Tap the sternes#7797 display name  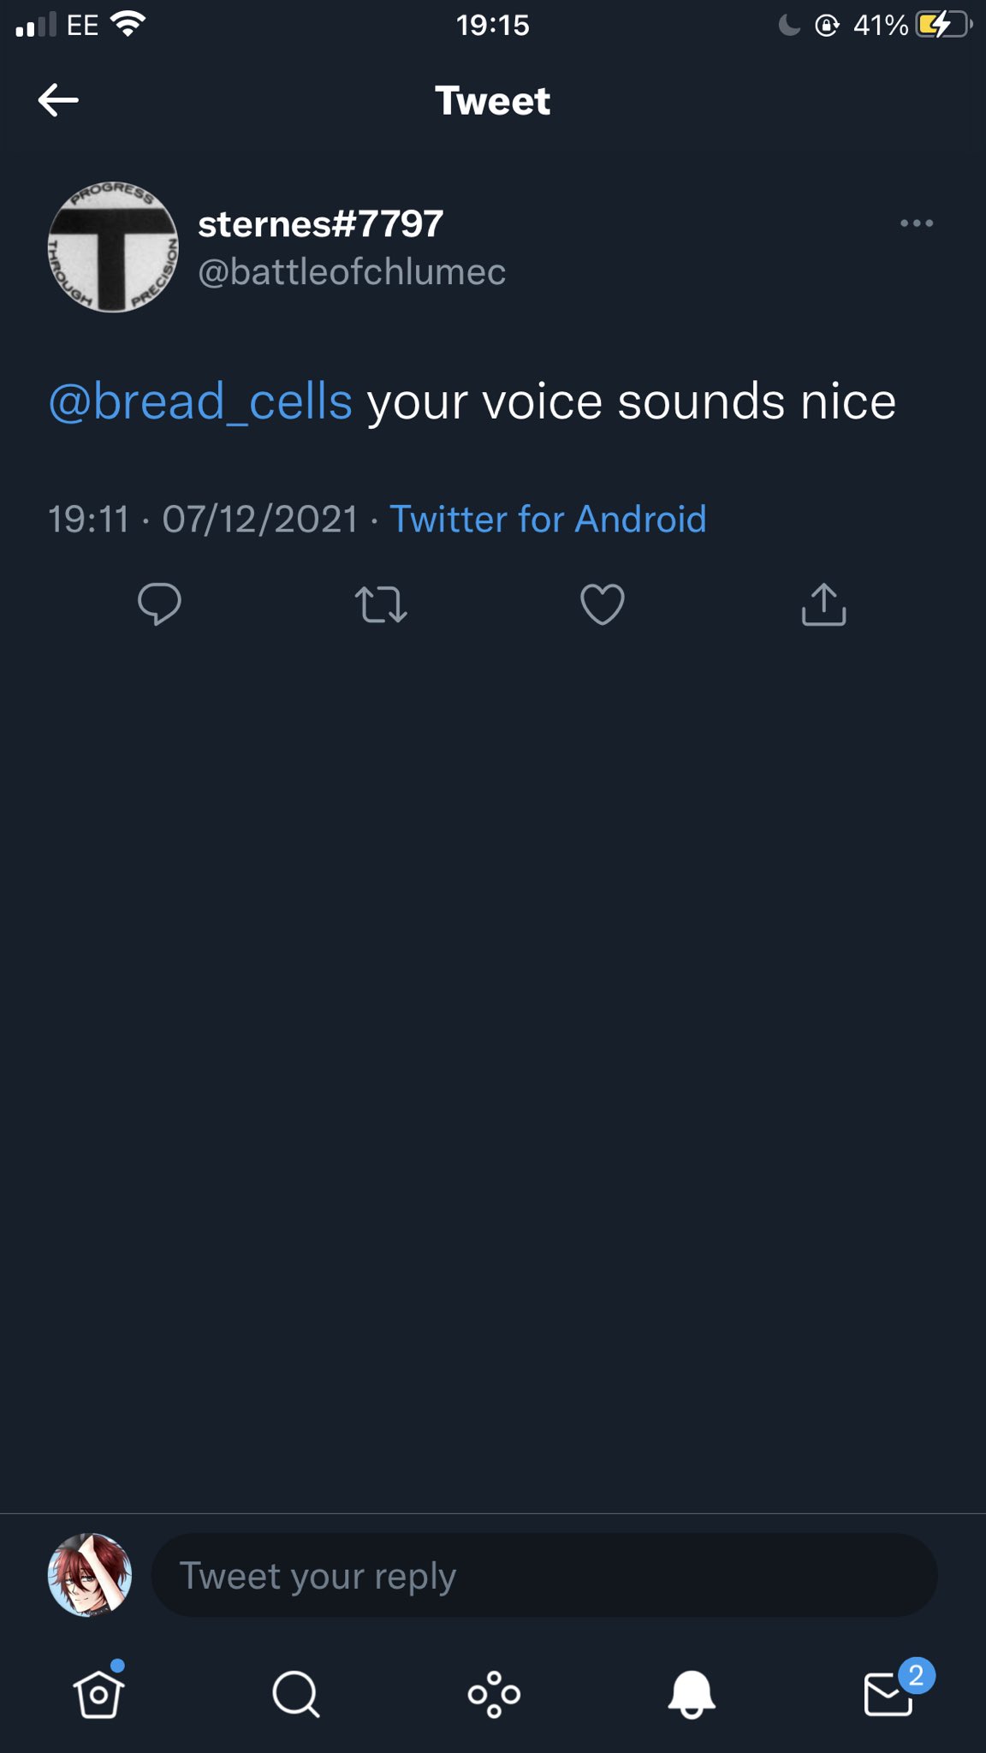(x=320, y=224)
